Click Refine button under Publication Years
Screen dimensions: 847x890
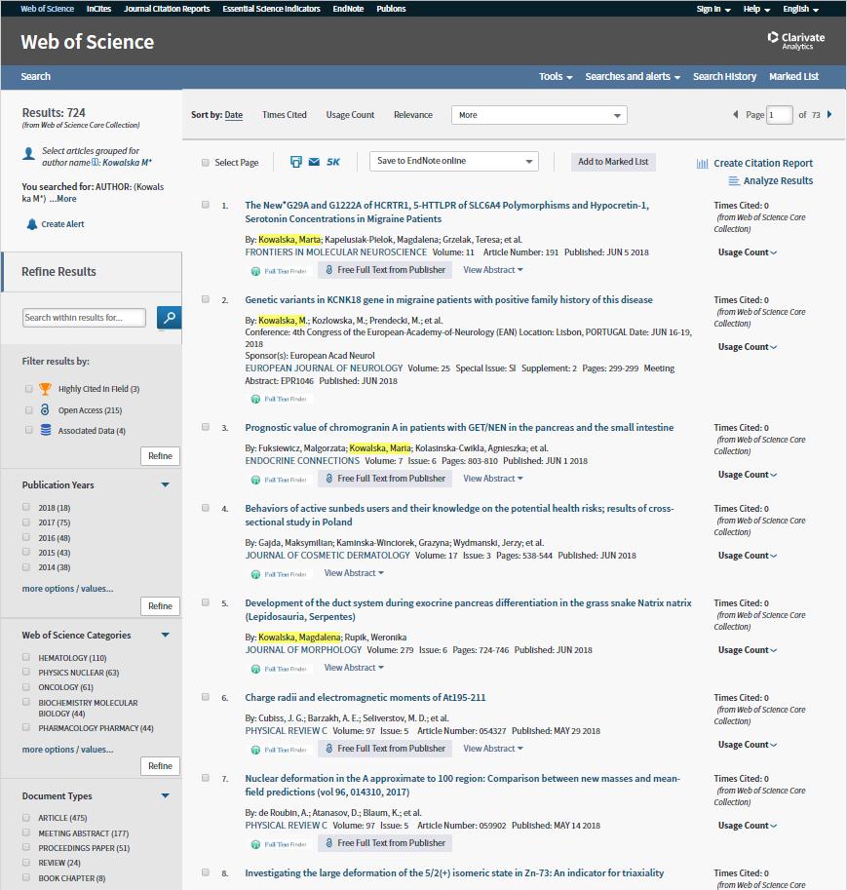click(160, 606)
